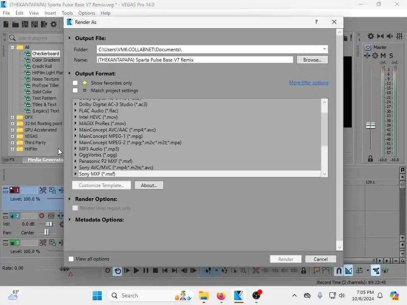Click the Record button in transport bar
Image resolution: width=407 pixels, height=305 pixels.
pos(108,270)
